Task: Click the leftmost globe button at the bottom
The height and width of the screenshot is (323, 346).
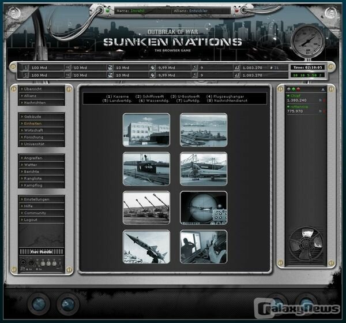Action: tap(39, 304)
